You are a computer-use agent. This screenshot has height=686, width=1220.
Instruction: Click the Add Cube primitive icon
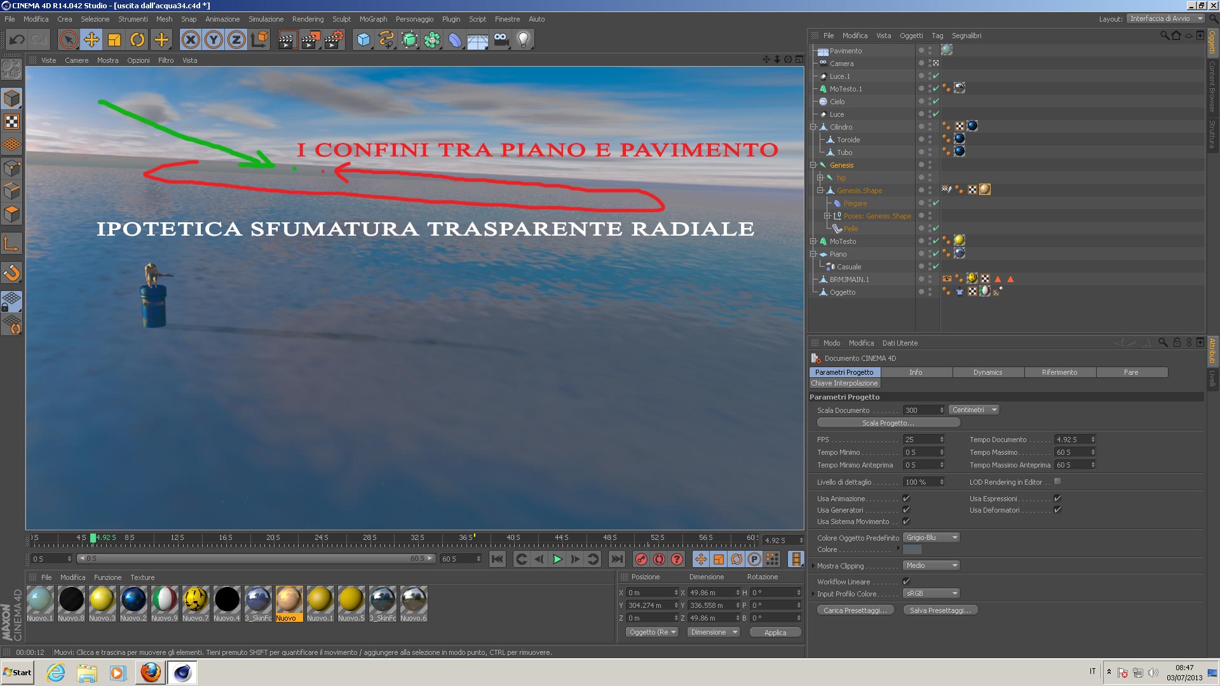click(x=363, y=40)
